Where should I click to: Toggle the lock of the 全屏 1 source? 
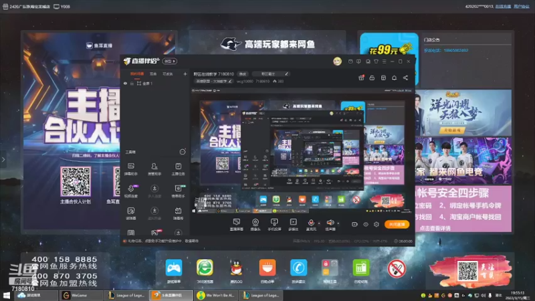coord(132,83)
